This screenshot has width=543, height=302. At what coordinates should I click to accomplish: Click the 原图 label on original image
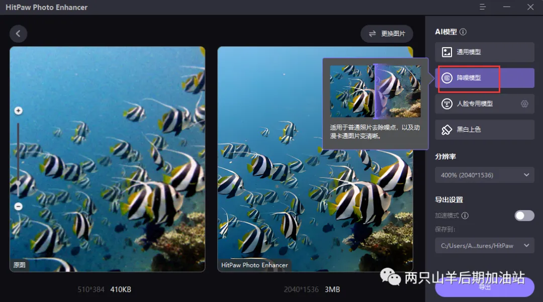20,265
